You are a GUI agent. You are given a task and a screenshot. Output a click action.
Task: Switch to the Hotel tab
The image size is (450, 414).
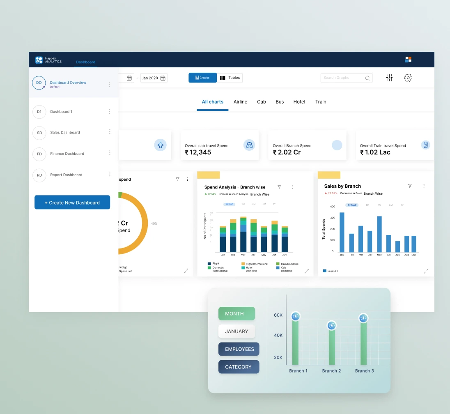[x=299, y=102]
